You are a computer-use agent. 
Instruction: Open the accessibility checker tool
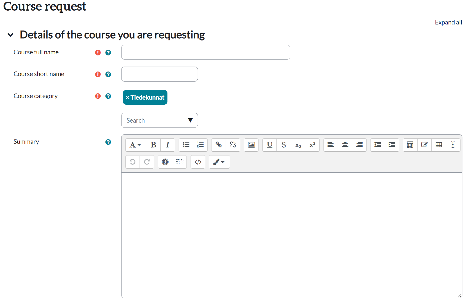coord(165,162)
